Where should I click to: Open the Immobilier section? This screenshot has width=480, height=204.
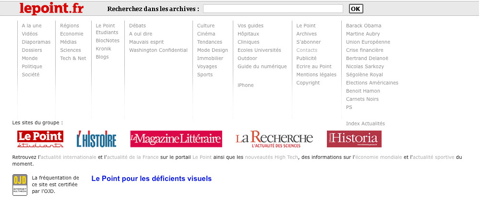pos(210,58)
